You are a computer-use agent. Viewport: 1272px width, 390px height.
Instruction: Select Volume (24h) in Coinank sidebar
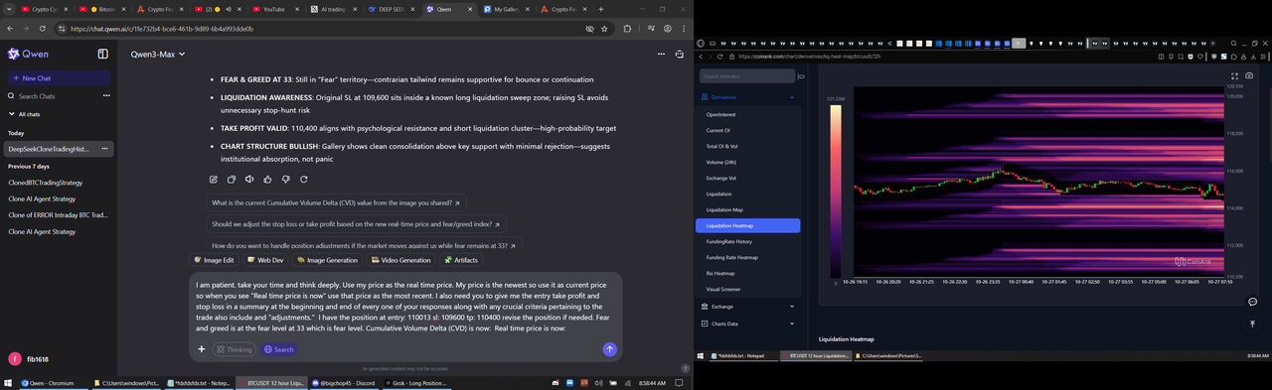tap(747, 162)
